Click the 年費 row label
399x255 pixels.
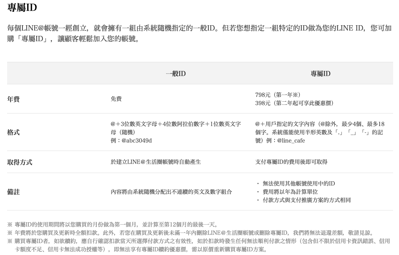point(13,99)
